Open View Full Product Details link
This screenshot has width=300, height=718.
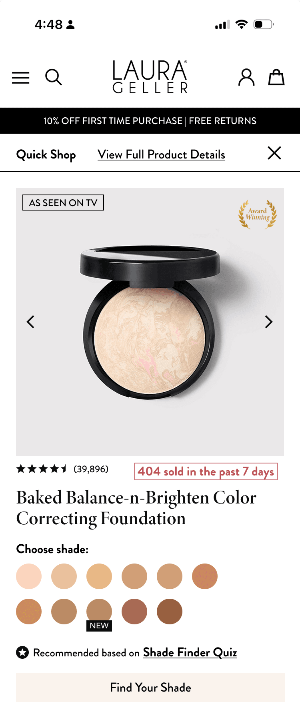coord(161,154)
